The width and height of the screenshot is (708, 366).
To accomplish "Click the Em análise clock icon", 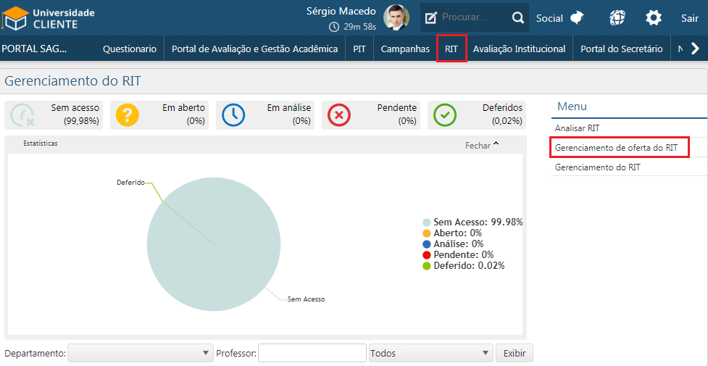I will (233, 115).
